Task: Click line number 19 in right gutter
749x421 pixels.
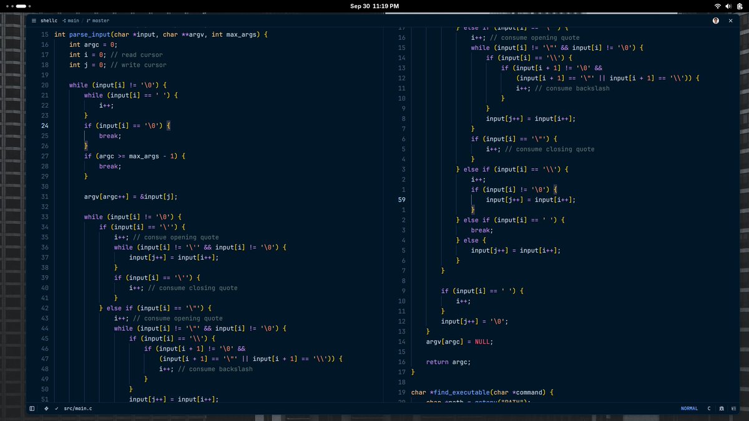Action: point(402,392)
